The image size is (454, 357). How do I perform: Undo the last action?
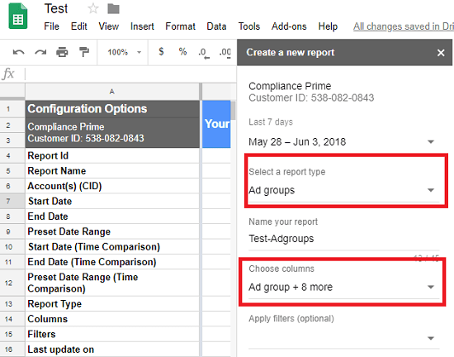point(18,52)
